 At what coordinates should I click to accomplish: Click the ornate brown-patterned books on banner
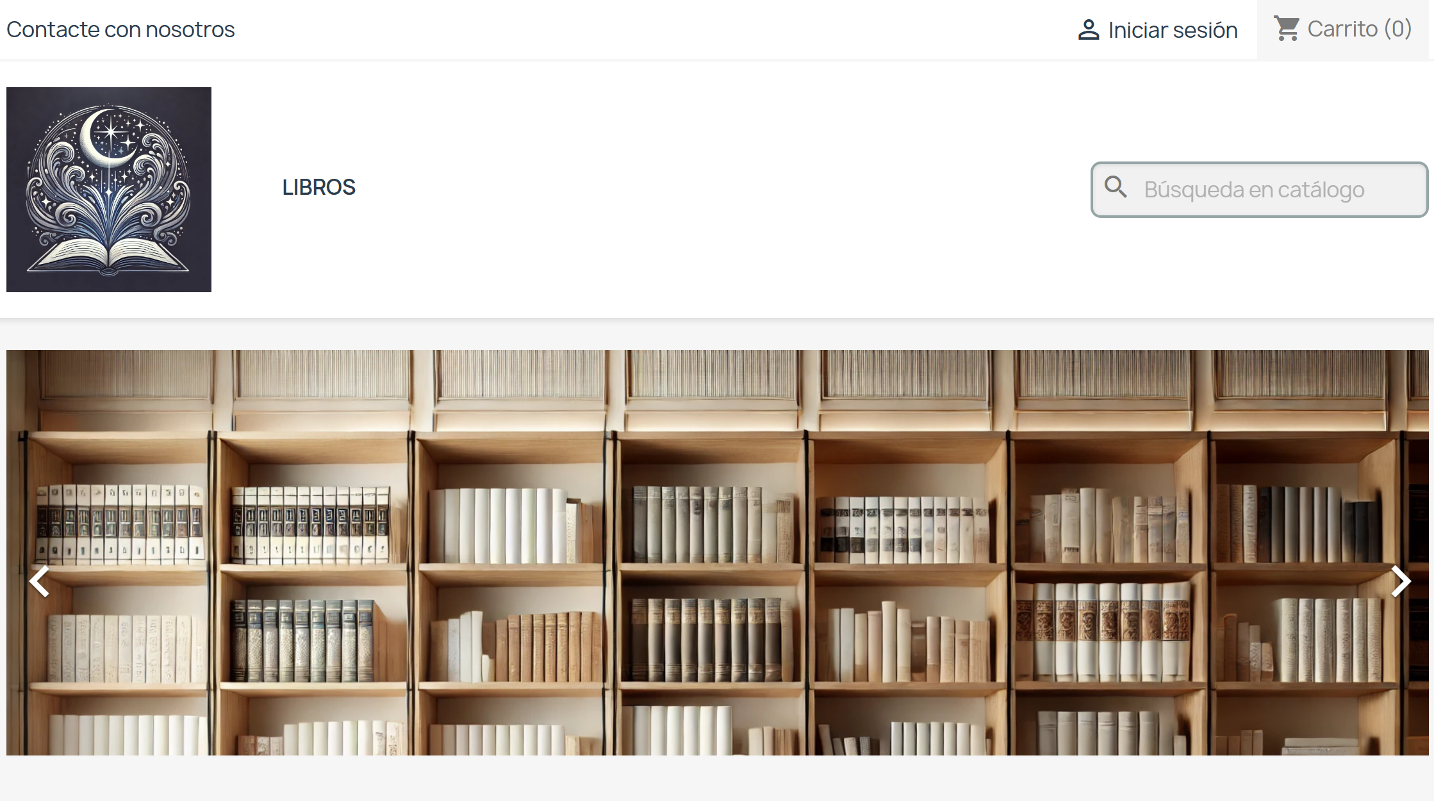(x=1103, y=631)
